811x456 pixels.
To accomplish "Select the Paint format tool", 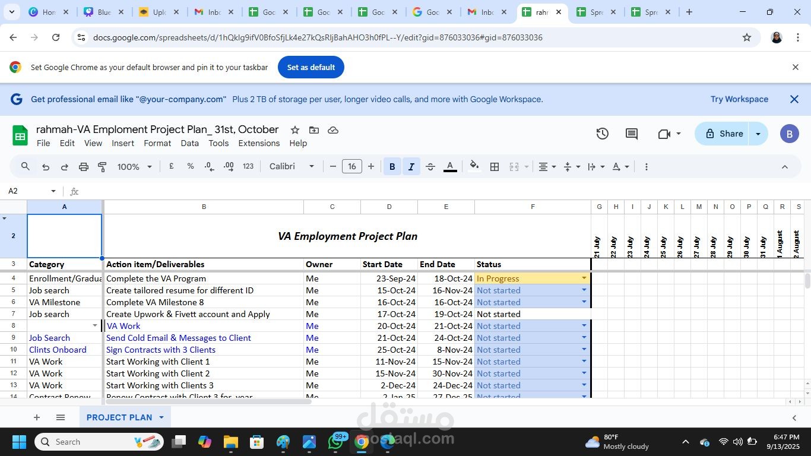I will click(x=102, y=167).
